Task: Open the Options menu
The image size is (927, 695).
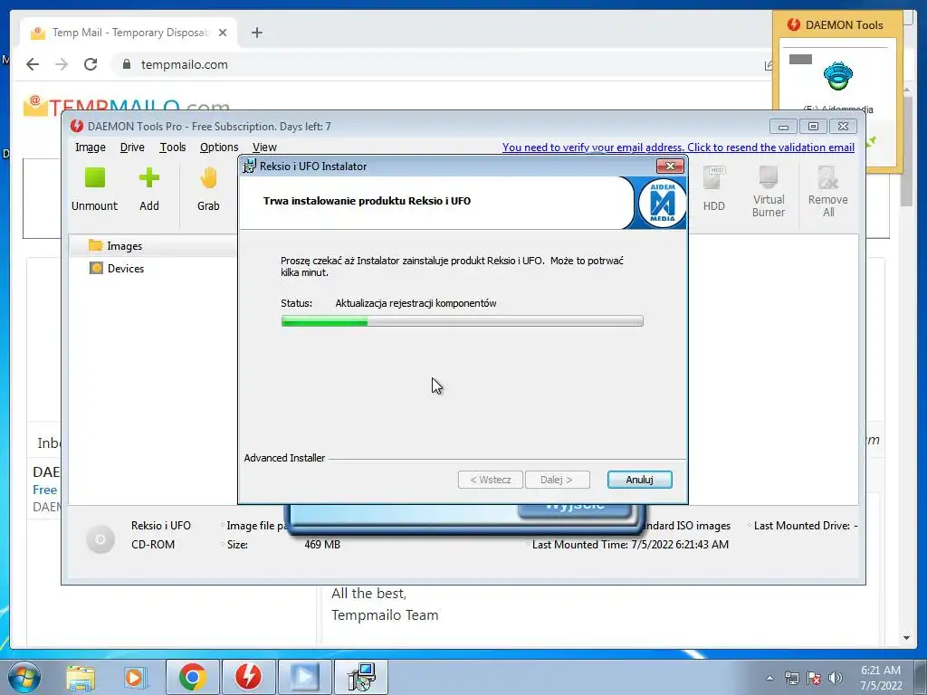Action: 219,148
